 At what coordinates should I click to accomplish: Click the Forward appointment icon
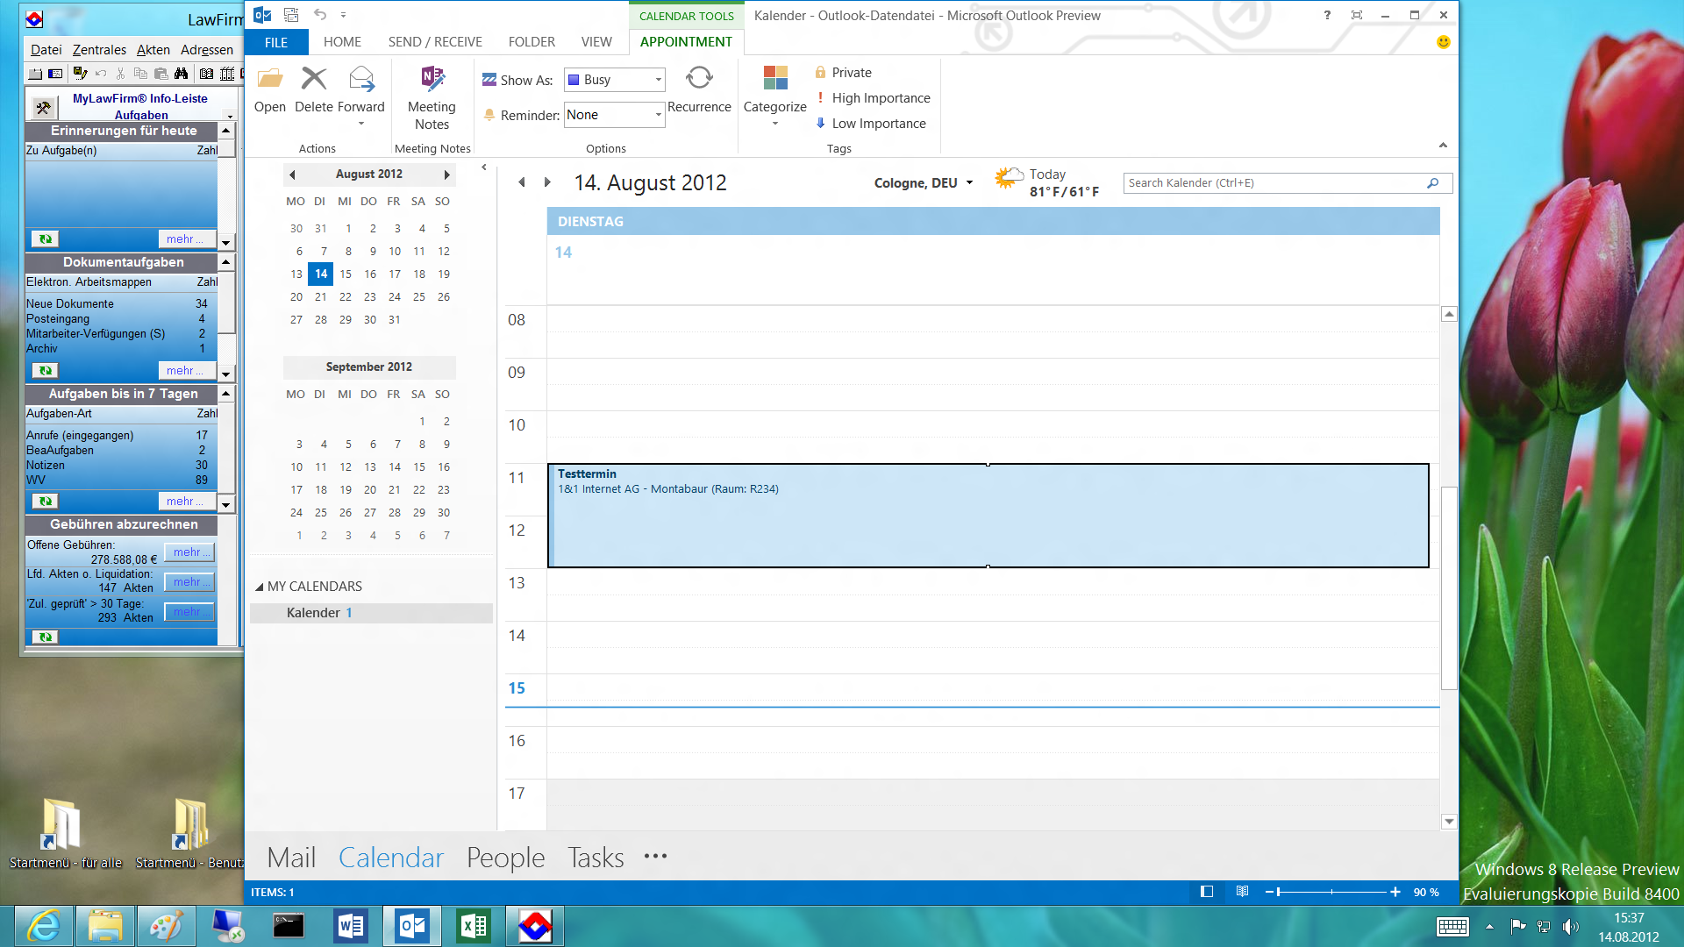pos(361,80)
